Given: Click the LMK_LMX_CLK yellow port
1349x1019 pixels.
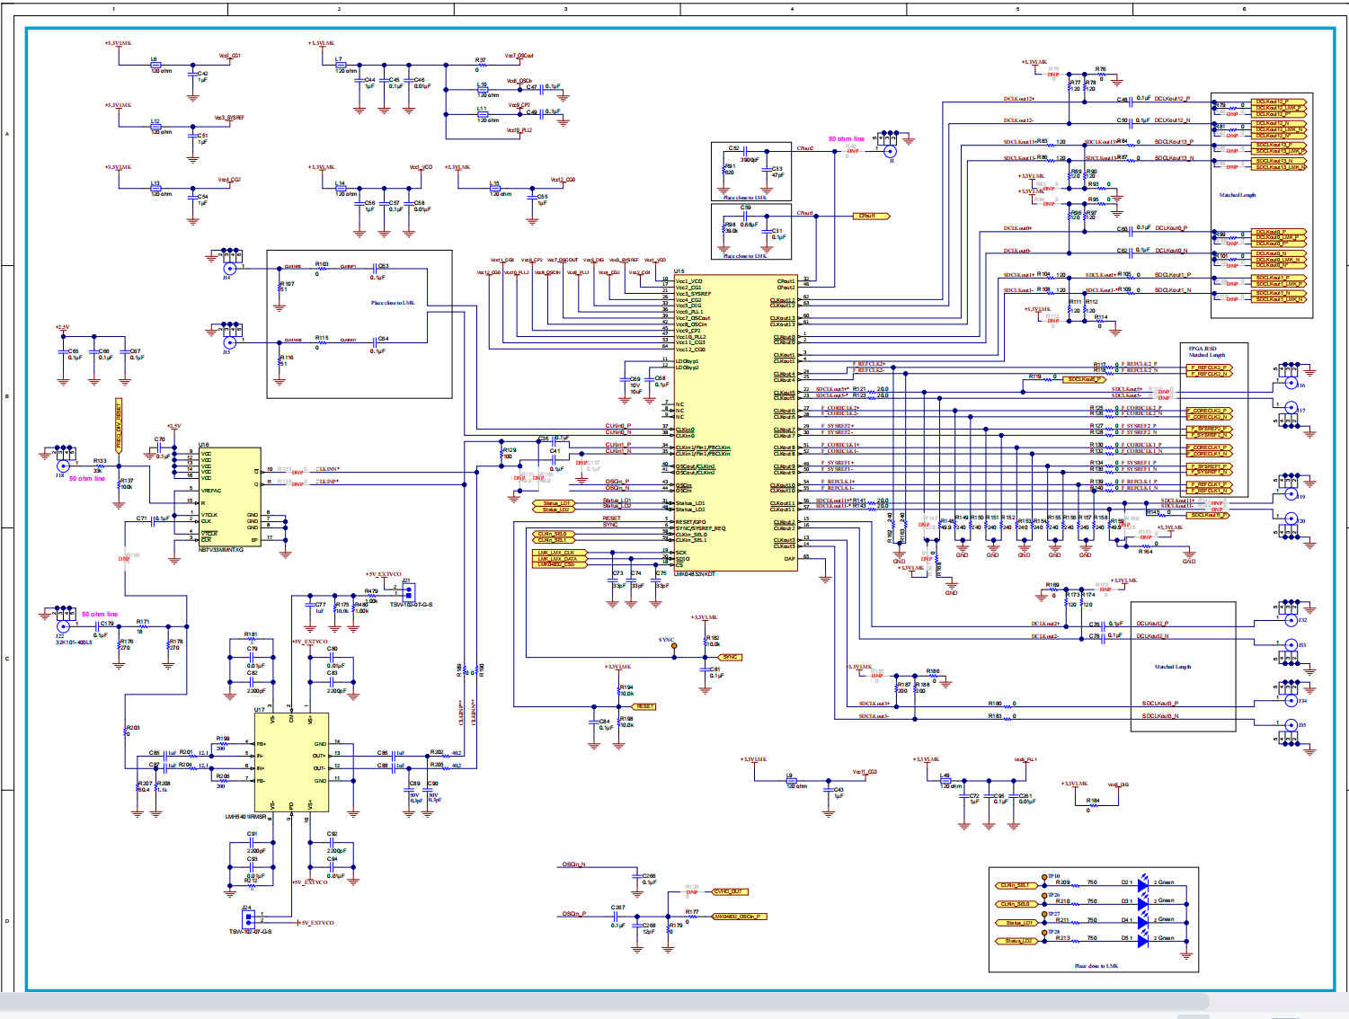Looking at the screenshot, I should pos(559,553).
